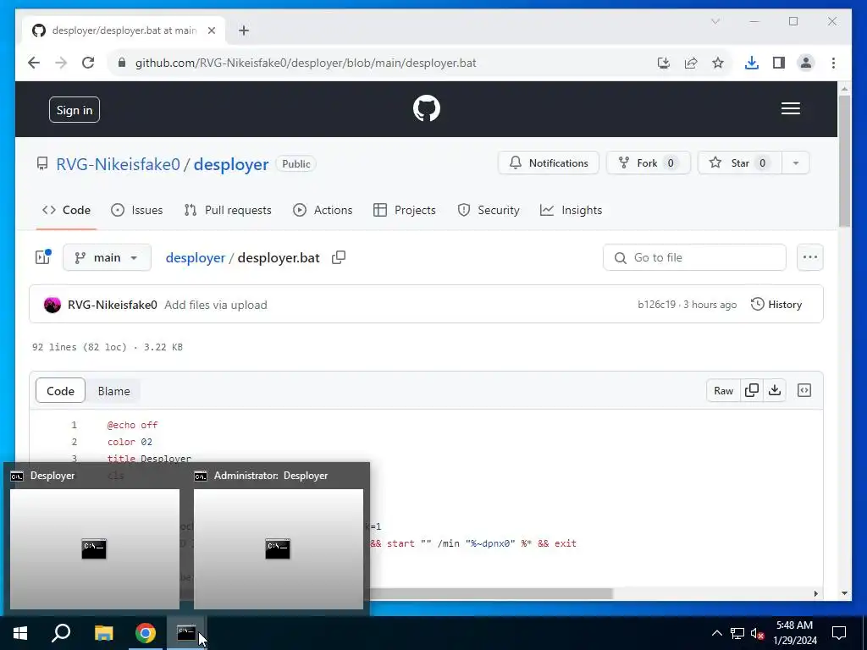This screenshot has width=867, height=650.
Task: Click line number 2 in code
Action: (x=75, y=442)
